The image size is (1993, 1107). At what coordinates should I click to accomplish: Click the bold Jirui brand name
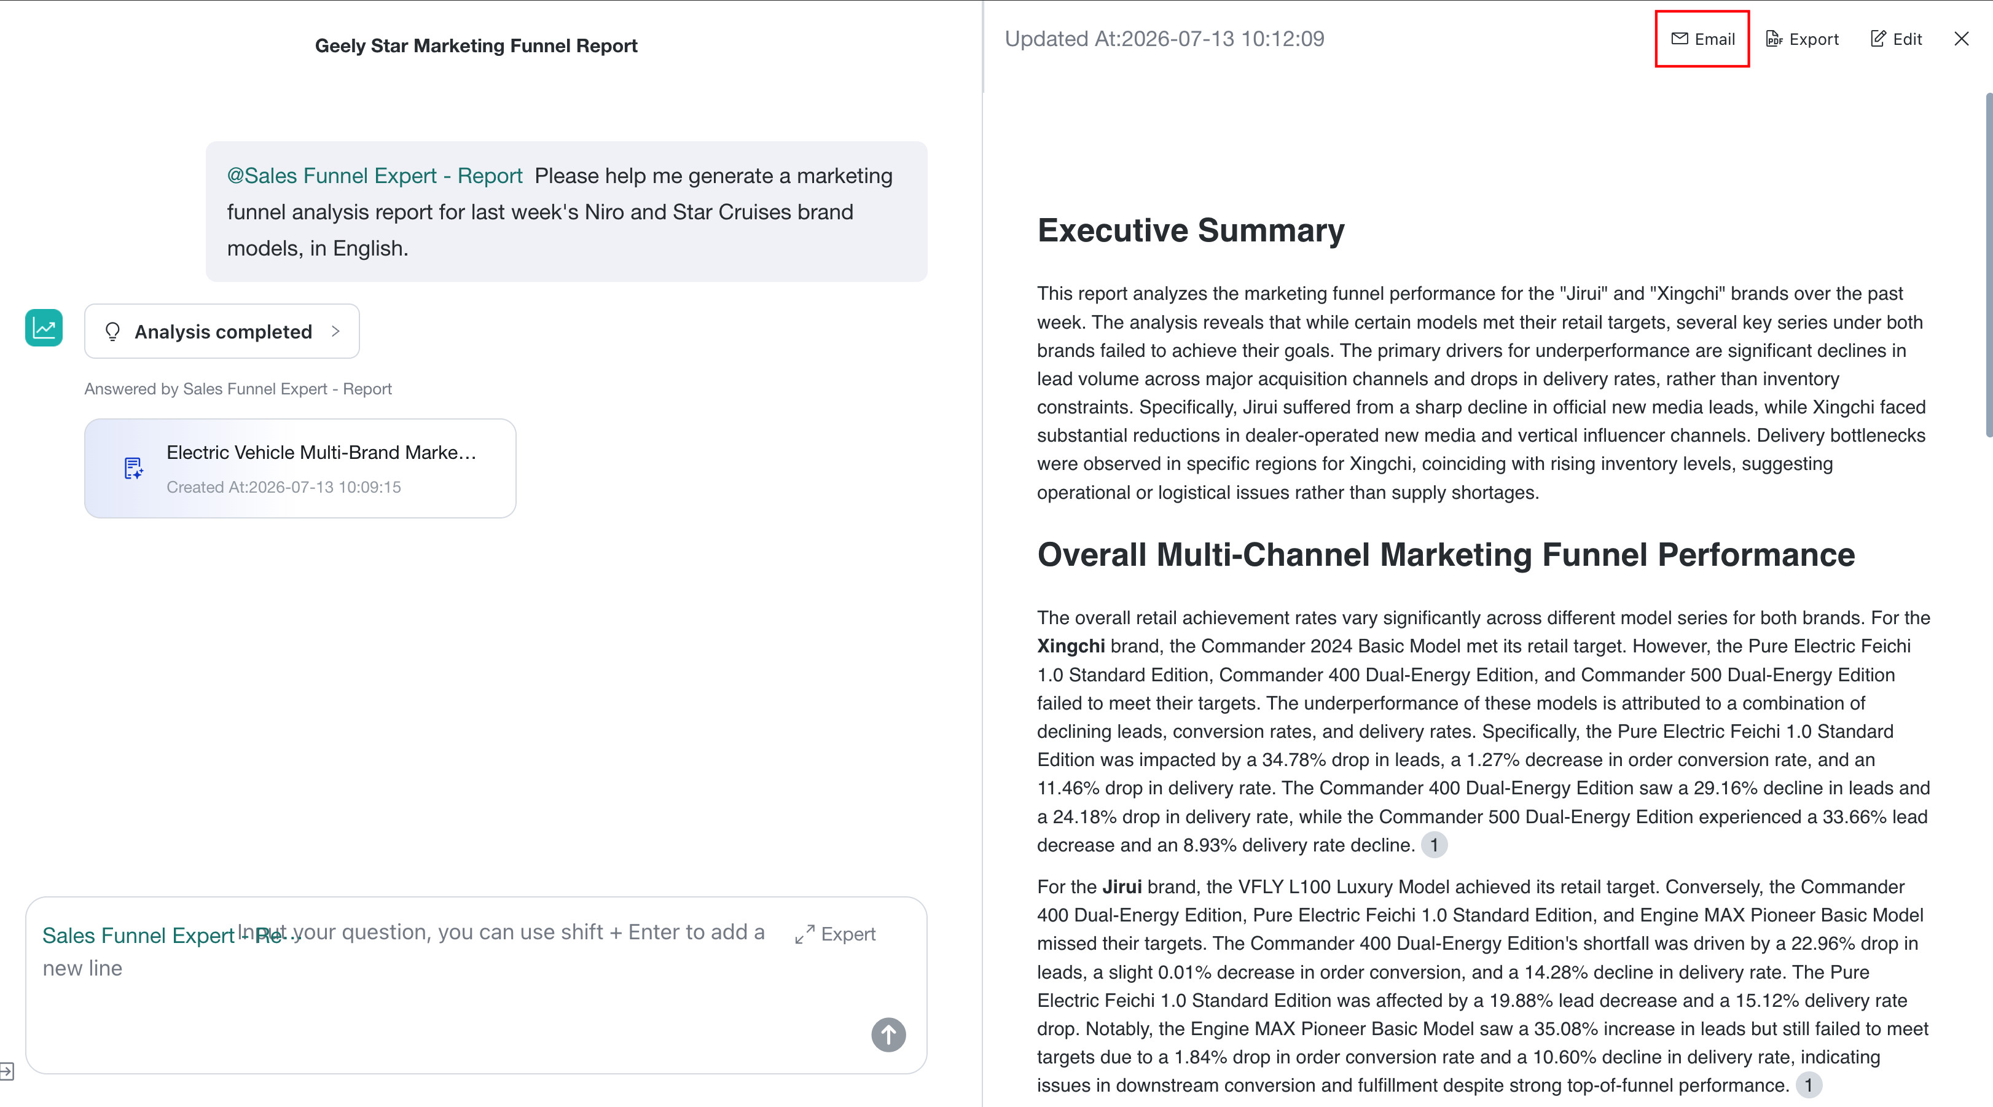pos(1122,886)
